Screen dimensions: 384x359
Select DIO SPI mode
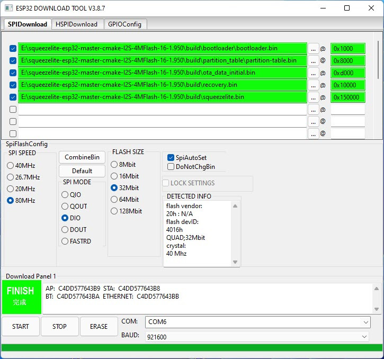tap(71, 218)
